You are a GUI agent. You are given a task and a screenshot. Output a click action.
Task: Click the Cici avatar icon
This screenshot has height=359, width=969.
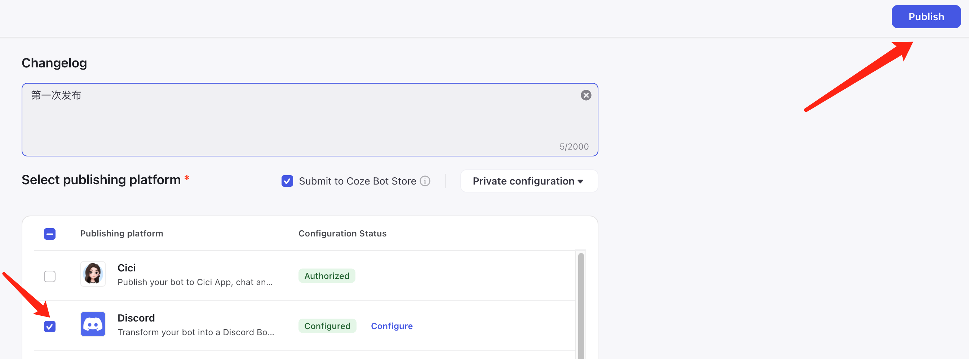[x=93, y=274]
